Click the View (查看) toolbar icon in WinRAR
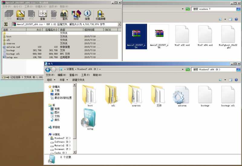 (x=43, y=15)
